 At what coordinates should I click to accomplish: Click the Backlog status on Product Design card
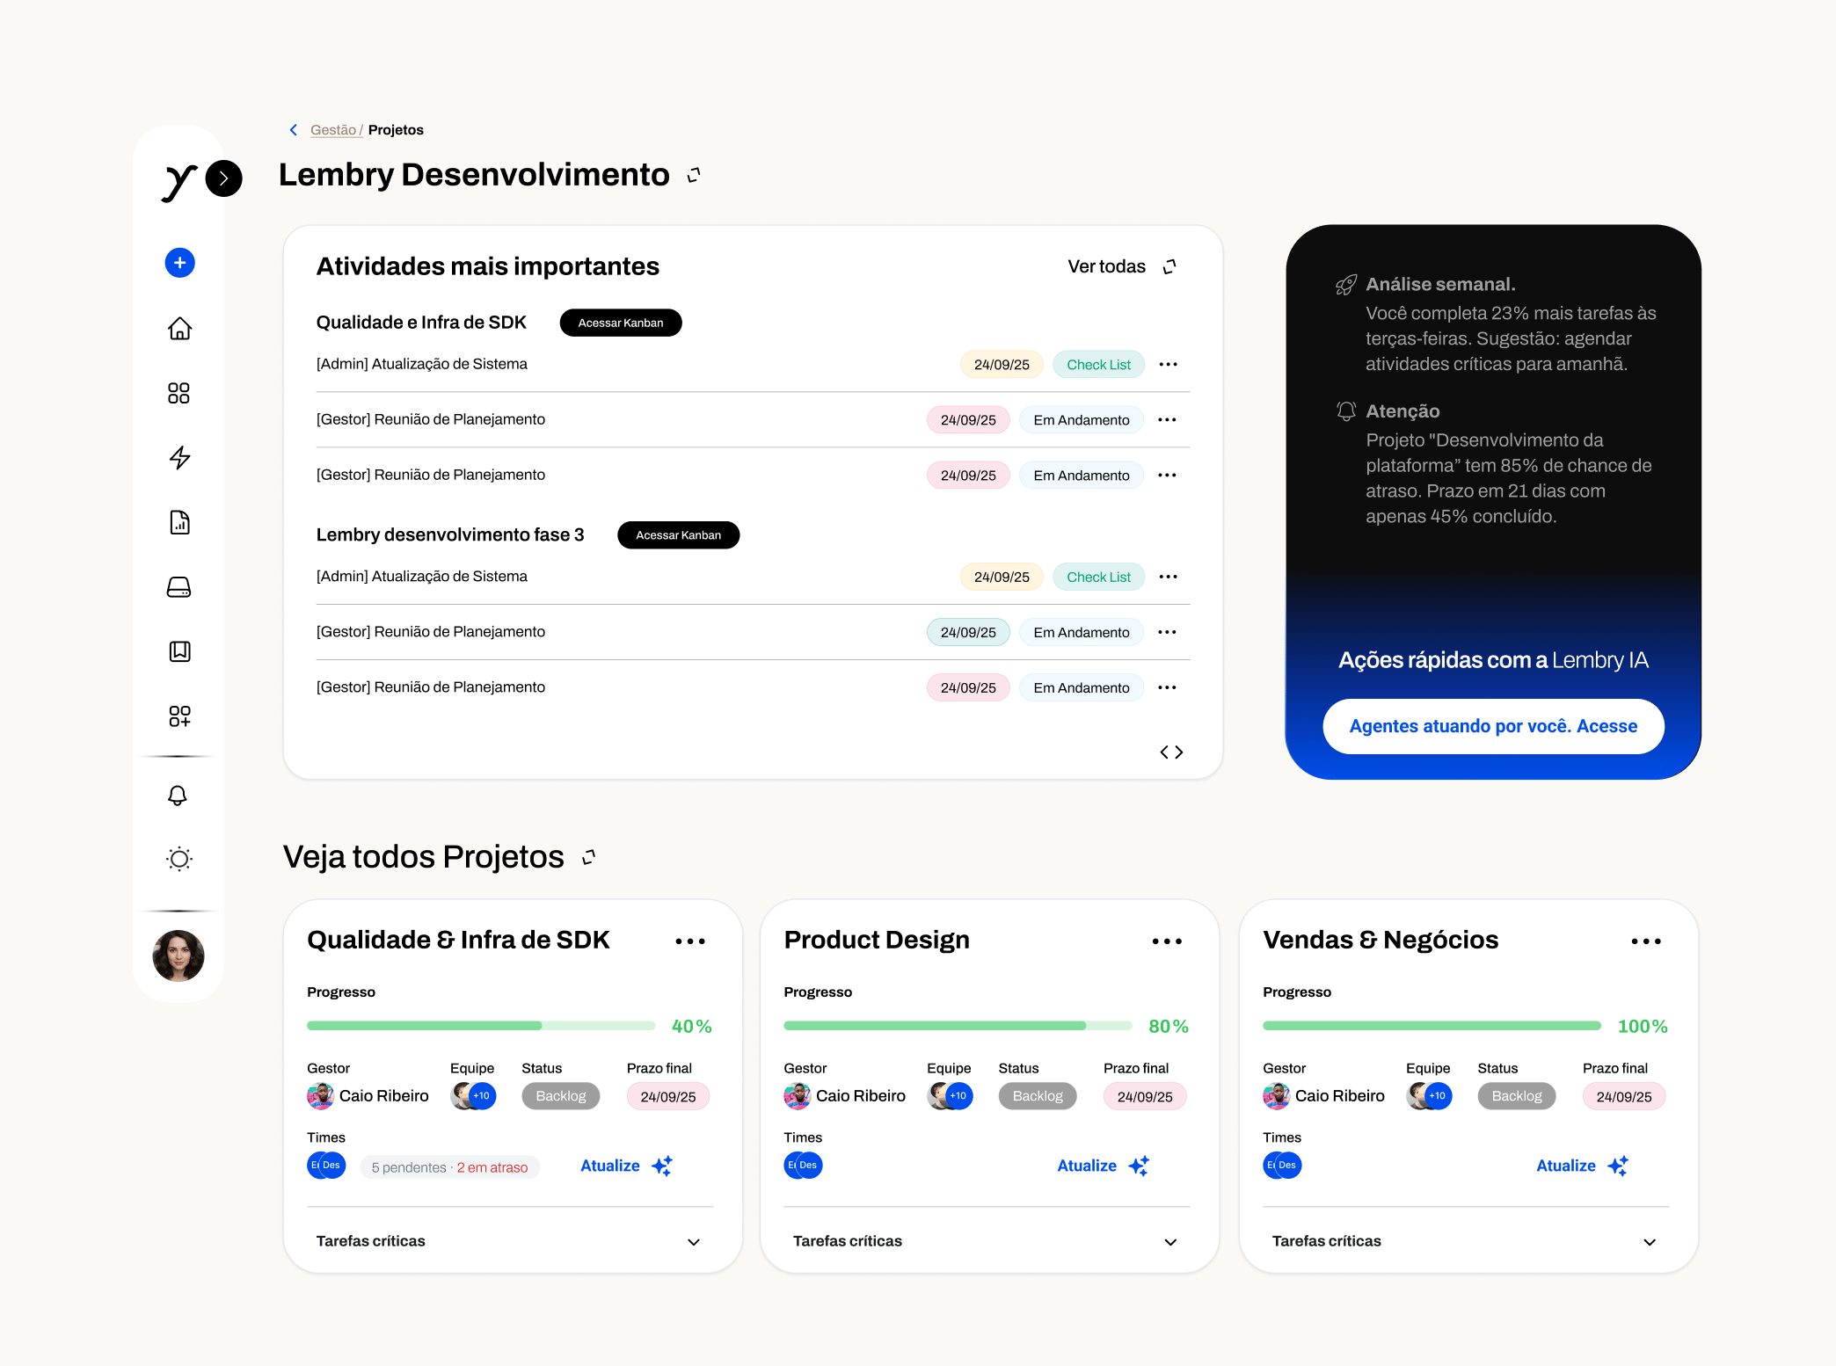(1038, 1096)
